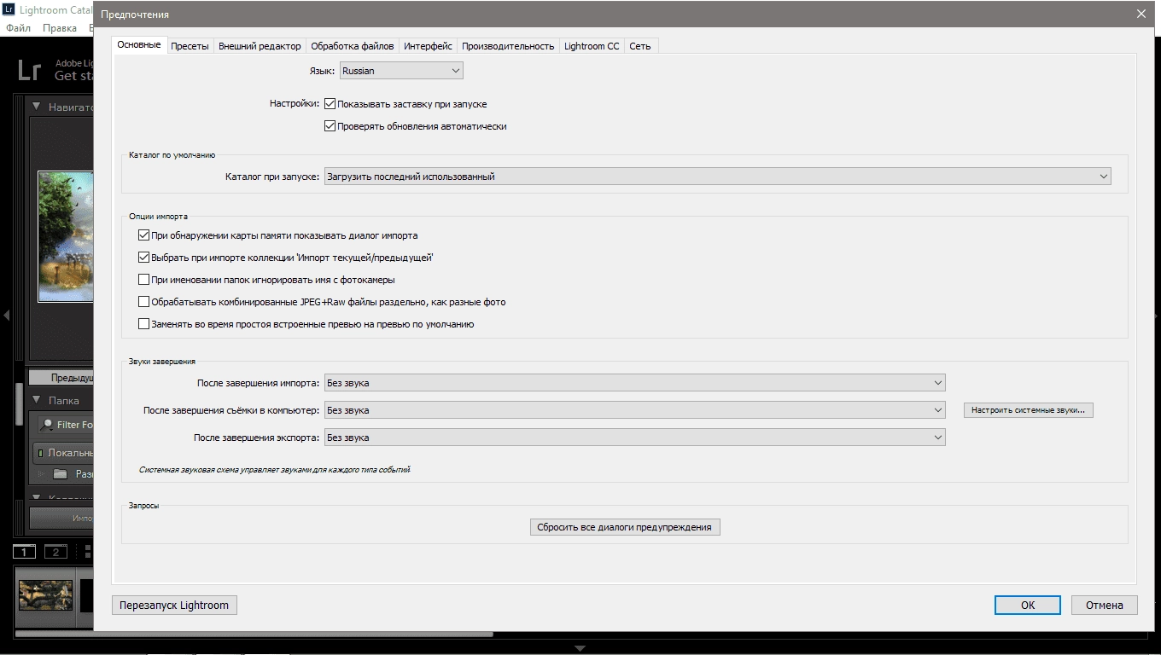
Task: Click the filmstrip horizontal scrollbar
Action: 254,635
